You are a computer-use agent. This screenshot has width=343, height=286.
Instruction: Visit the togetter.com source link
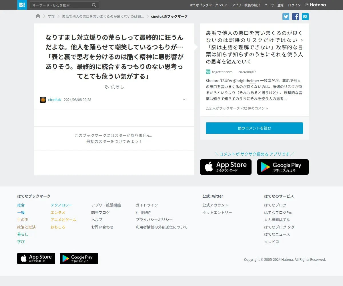[x=222, y=72]
